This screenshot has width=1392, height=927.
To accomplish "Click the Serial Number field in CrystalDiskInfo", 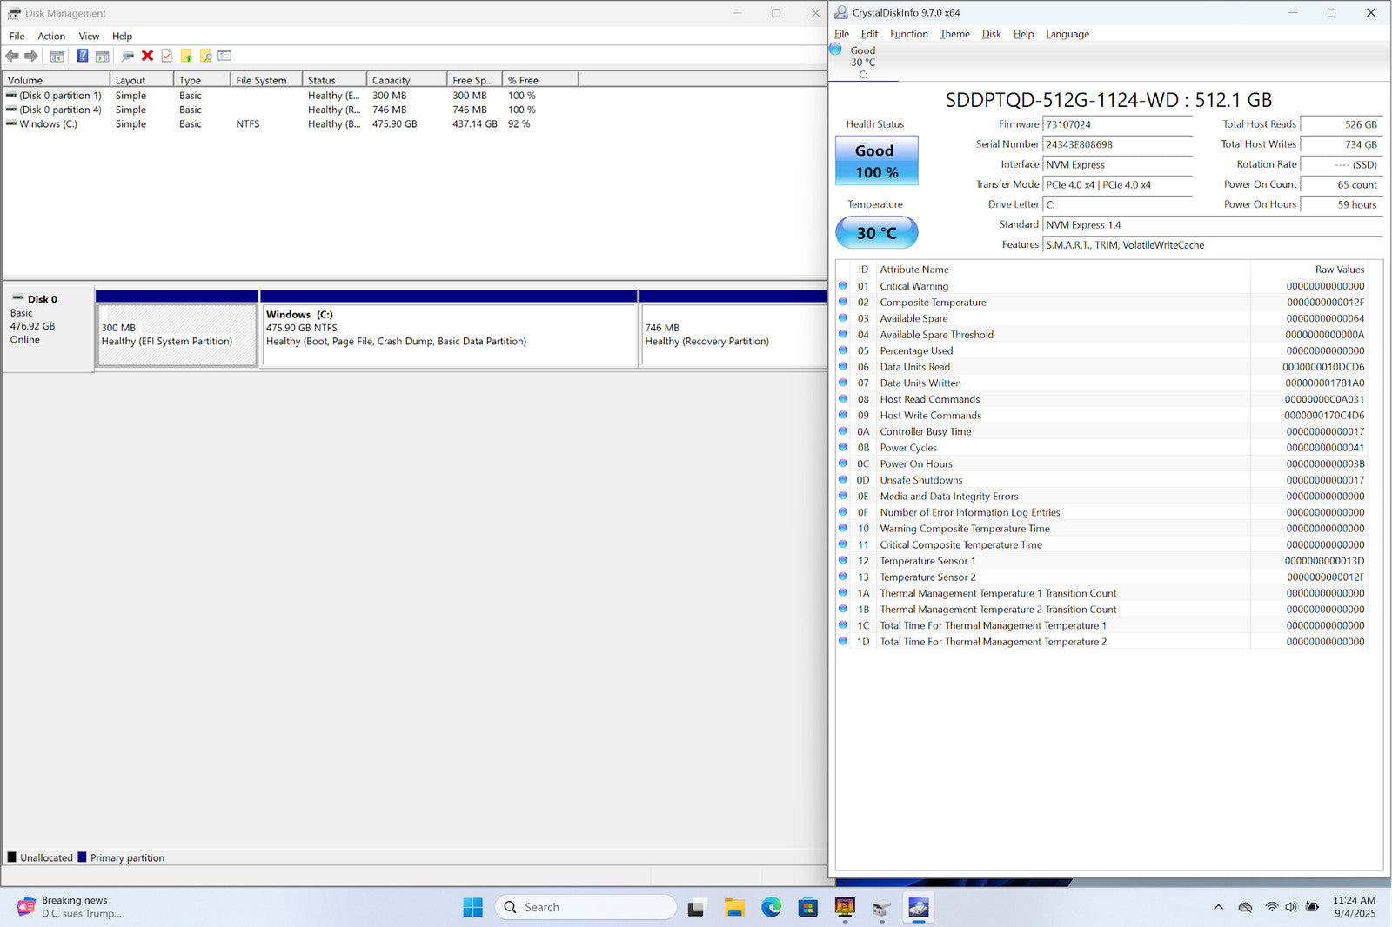I will 1117,144.
